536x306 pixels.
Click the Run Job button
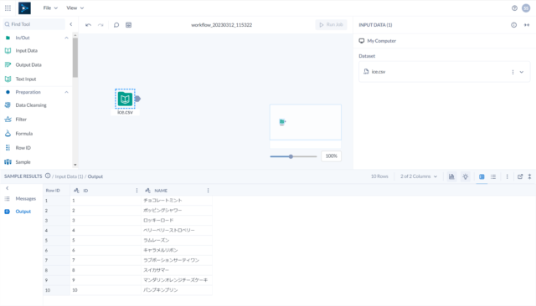click(331, 24)
